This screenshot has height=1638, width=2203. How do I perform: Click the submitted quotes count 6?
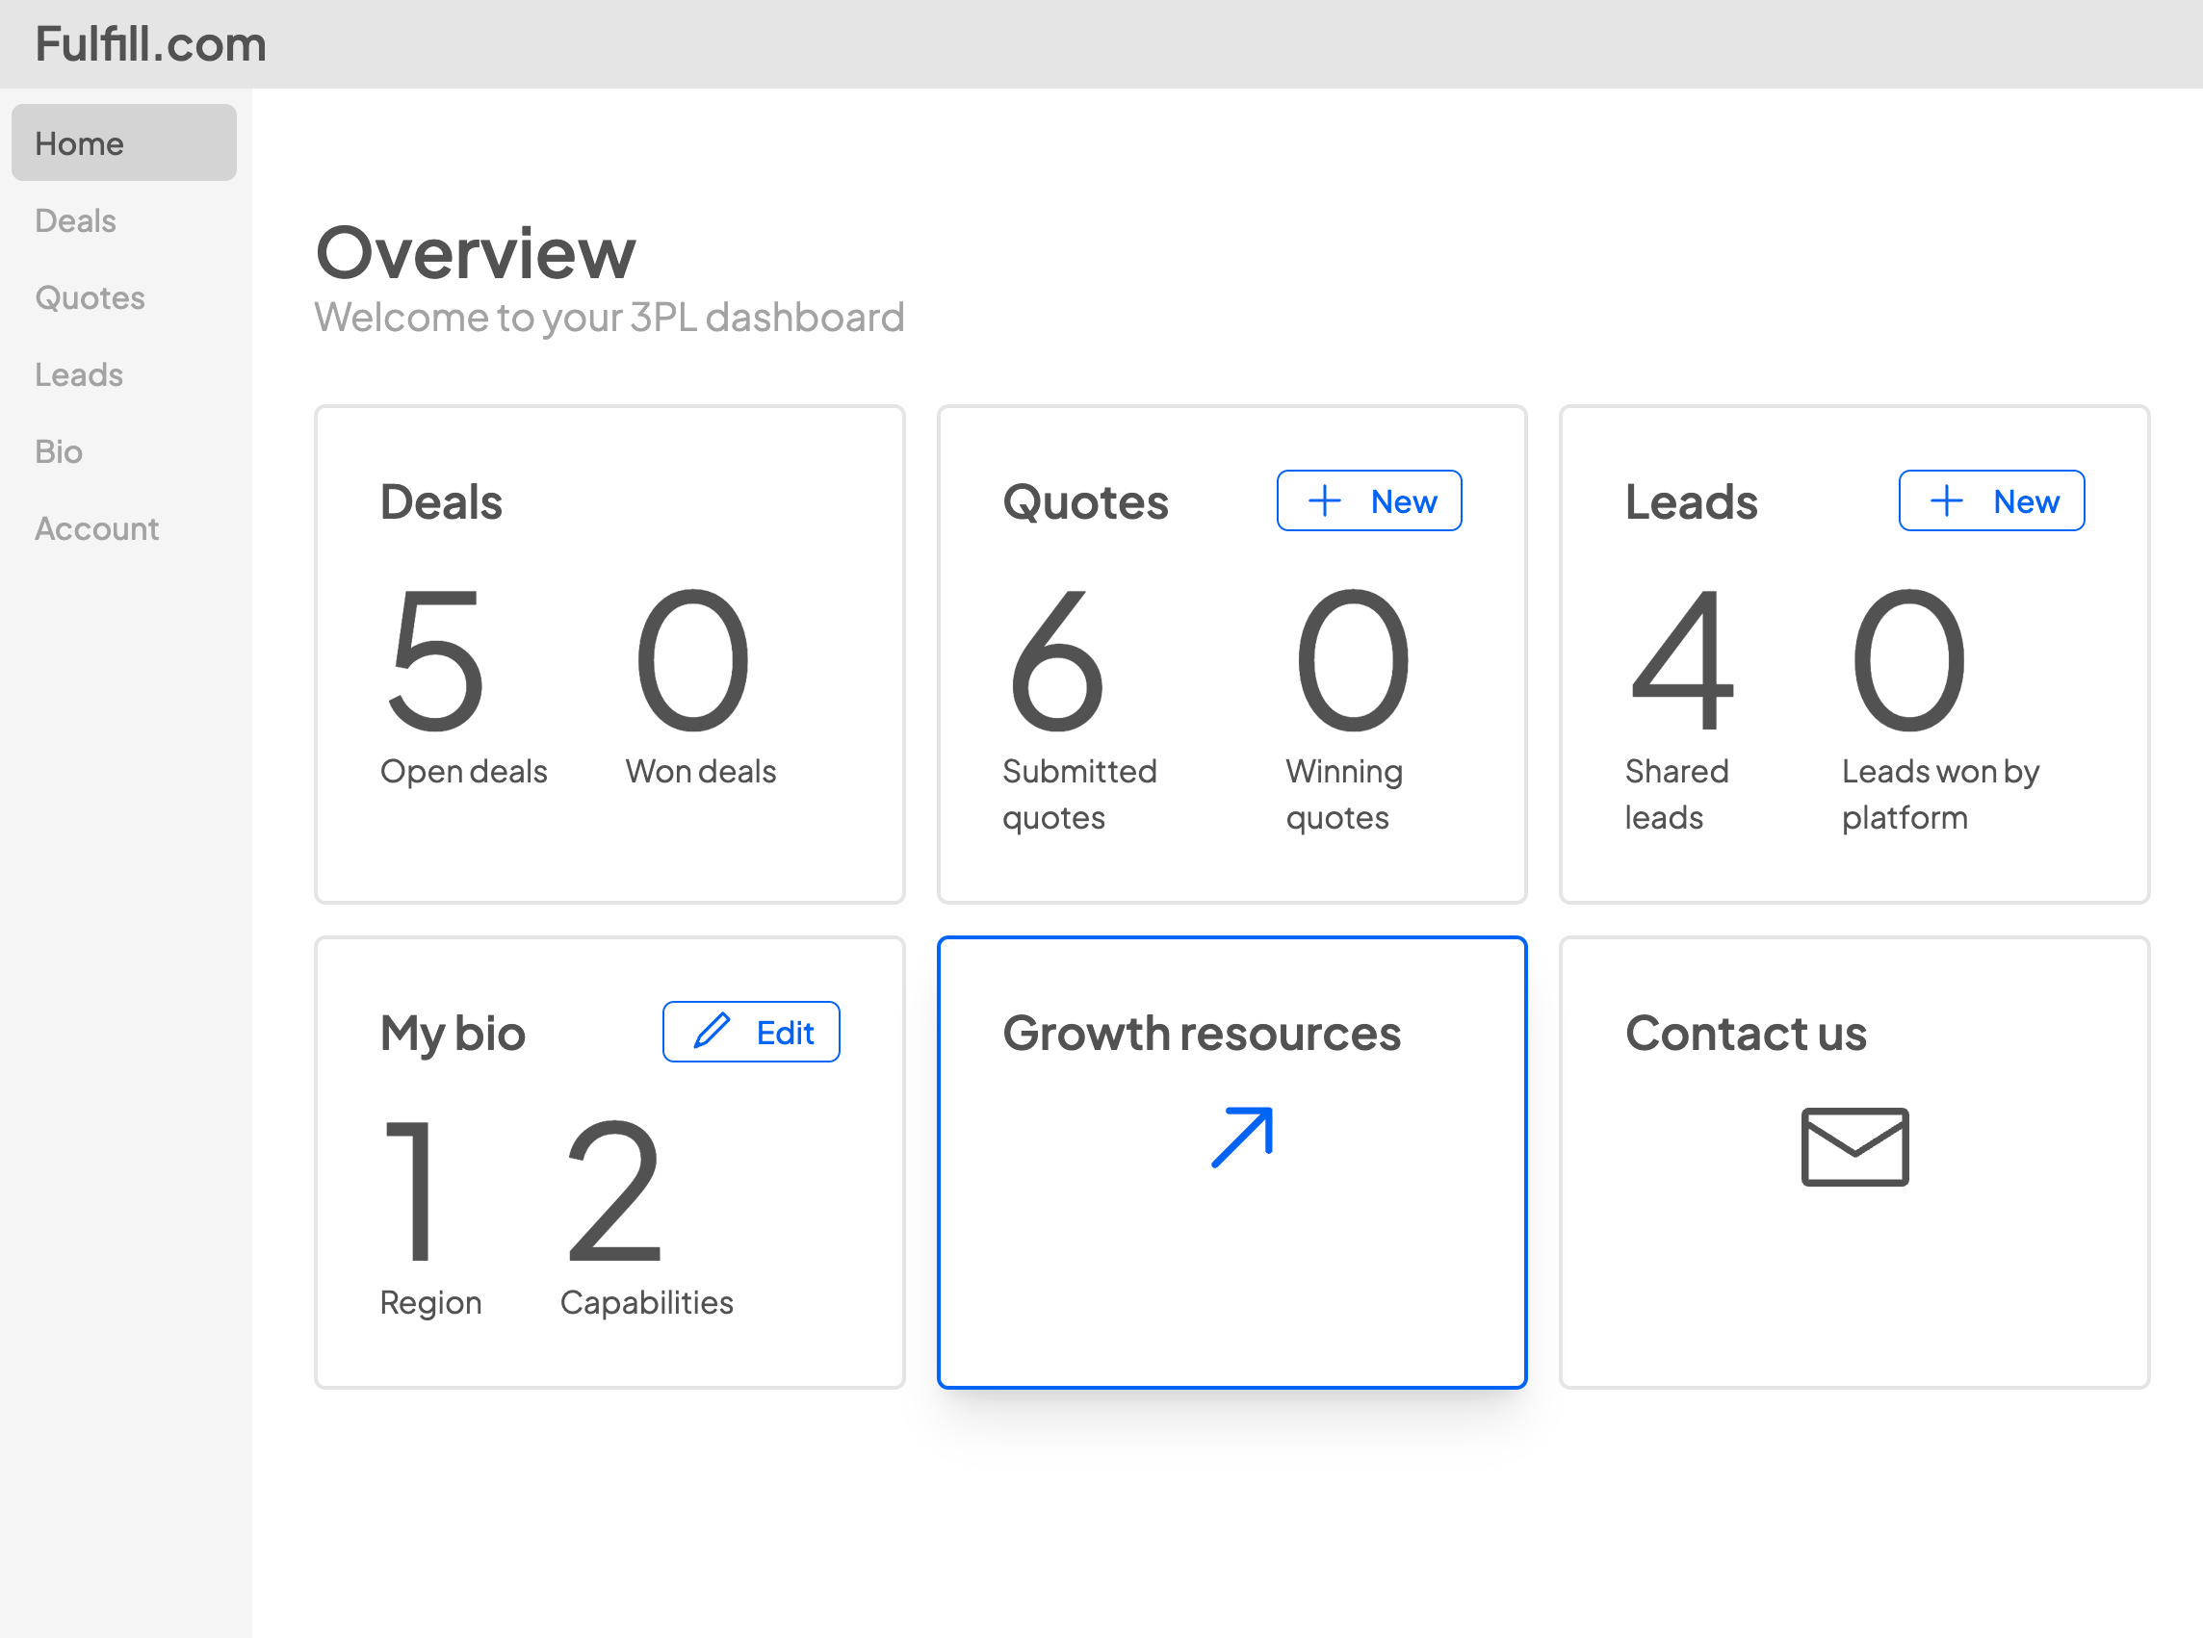(1057, 660)
